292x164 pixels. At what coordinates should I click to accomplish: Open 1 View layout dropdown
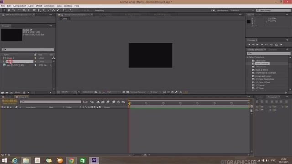[156, 92]
